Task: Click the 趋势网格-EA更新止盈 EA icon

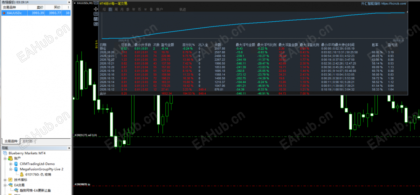Action: click(16, 190)
